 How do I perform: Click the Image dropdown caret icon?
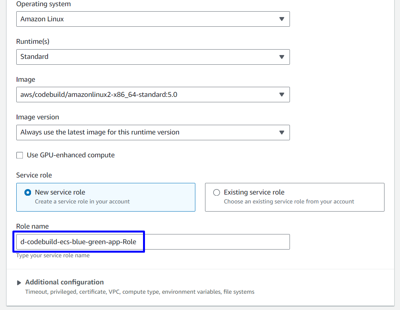[282, 95]
